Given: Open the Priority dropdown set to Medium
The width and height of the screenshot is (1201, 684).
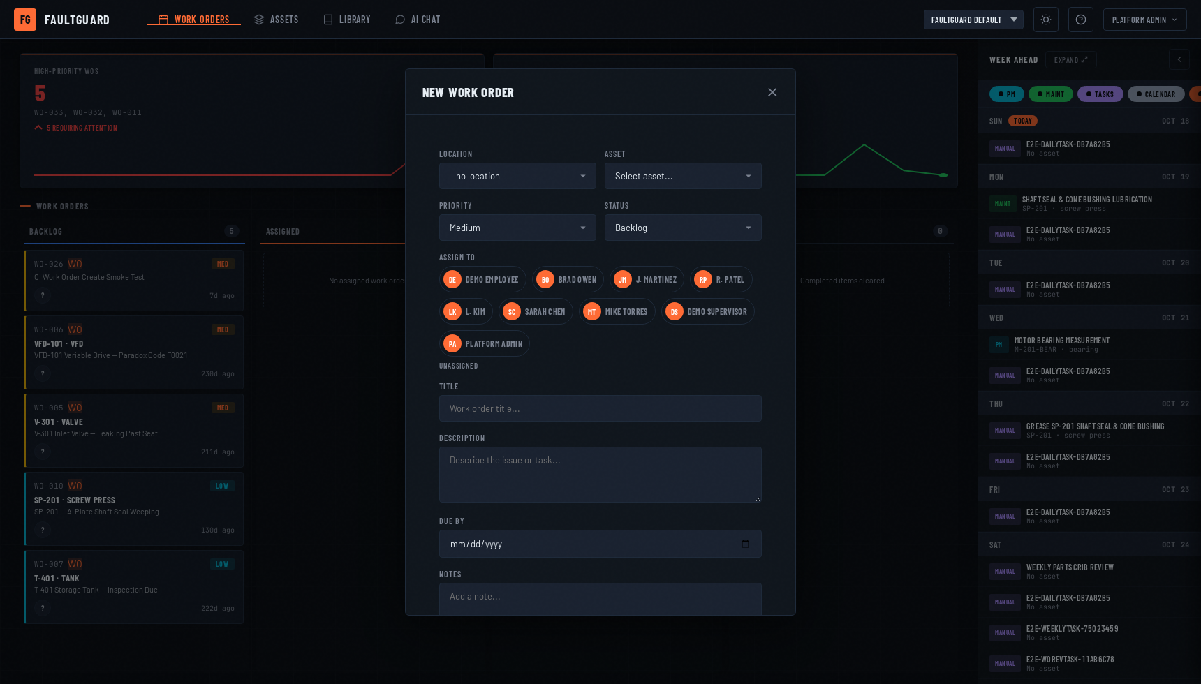Looking at the screenshot, I should pyautogui.click(x=517, y=228).
